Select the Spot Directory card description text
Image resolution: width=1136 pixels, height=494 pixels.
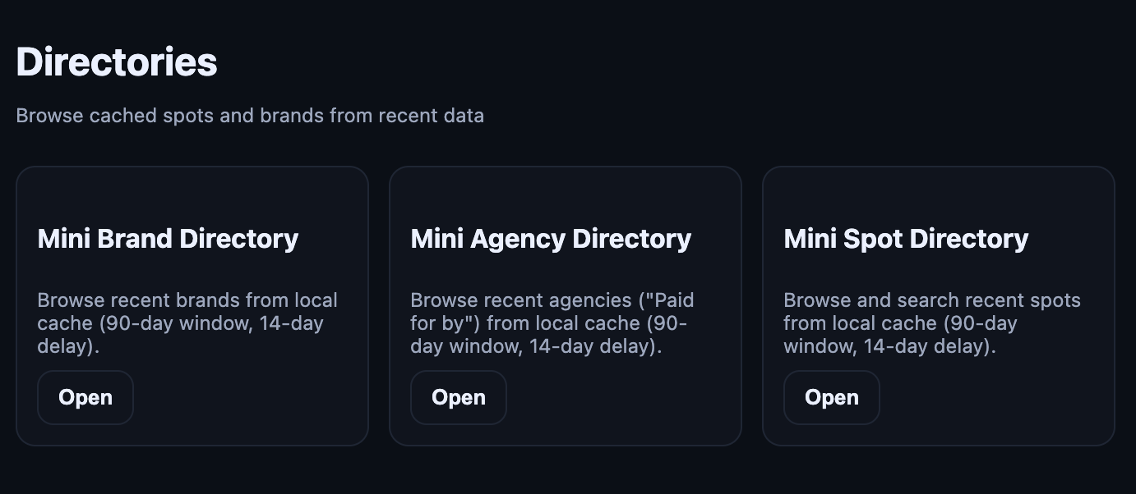932,323
